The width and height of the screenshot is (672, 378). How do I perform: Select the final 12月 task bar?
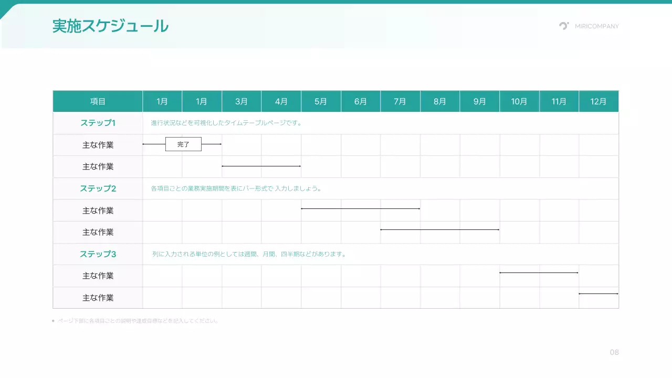598,294
